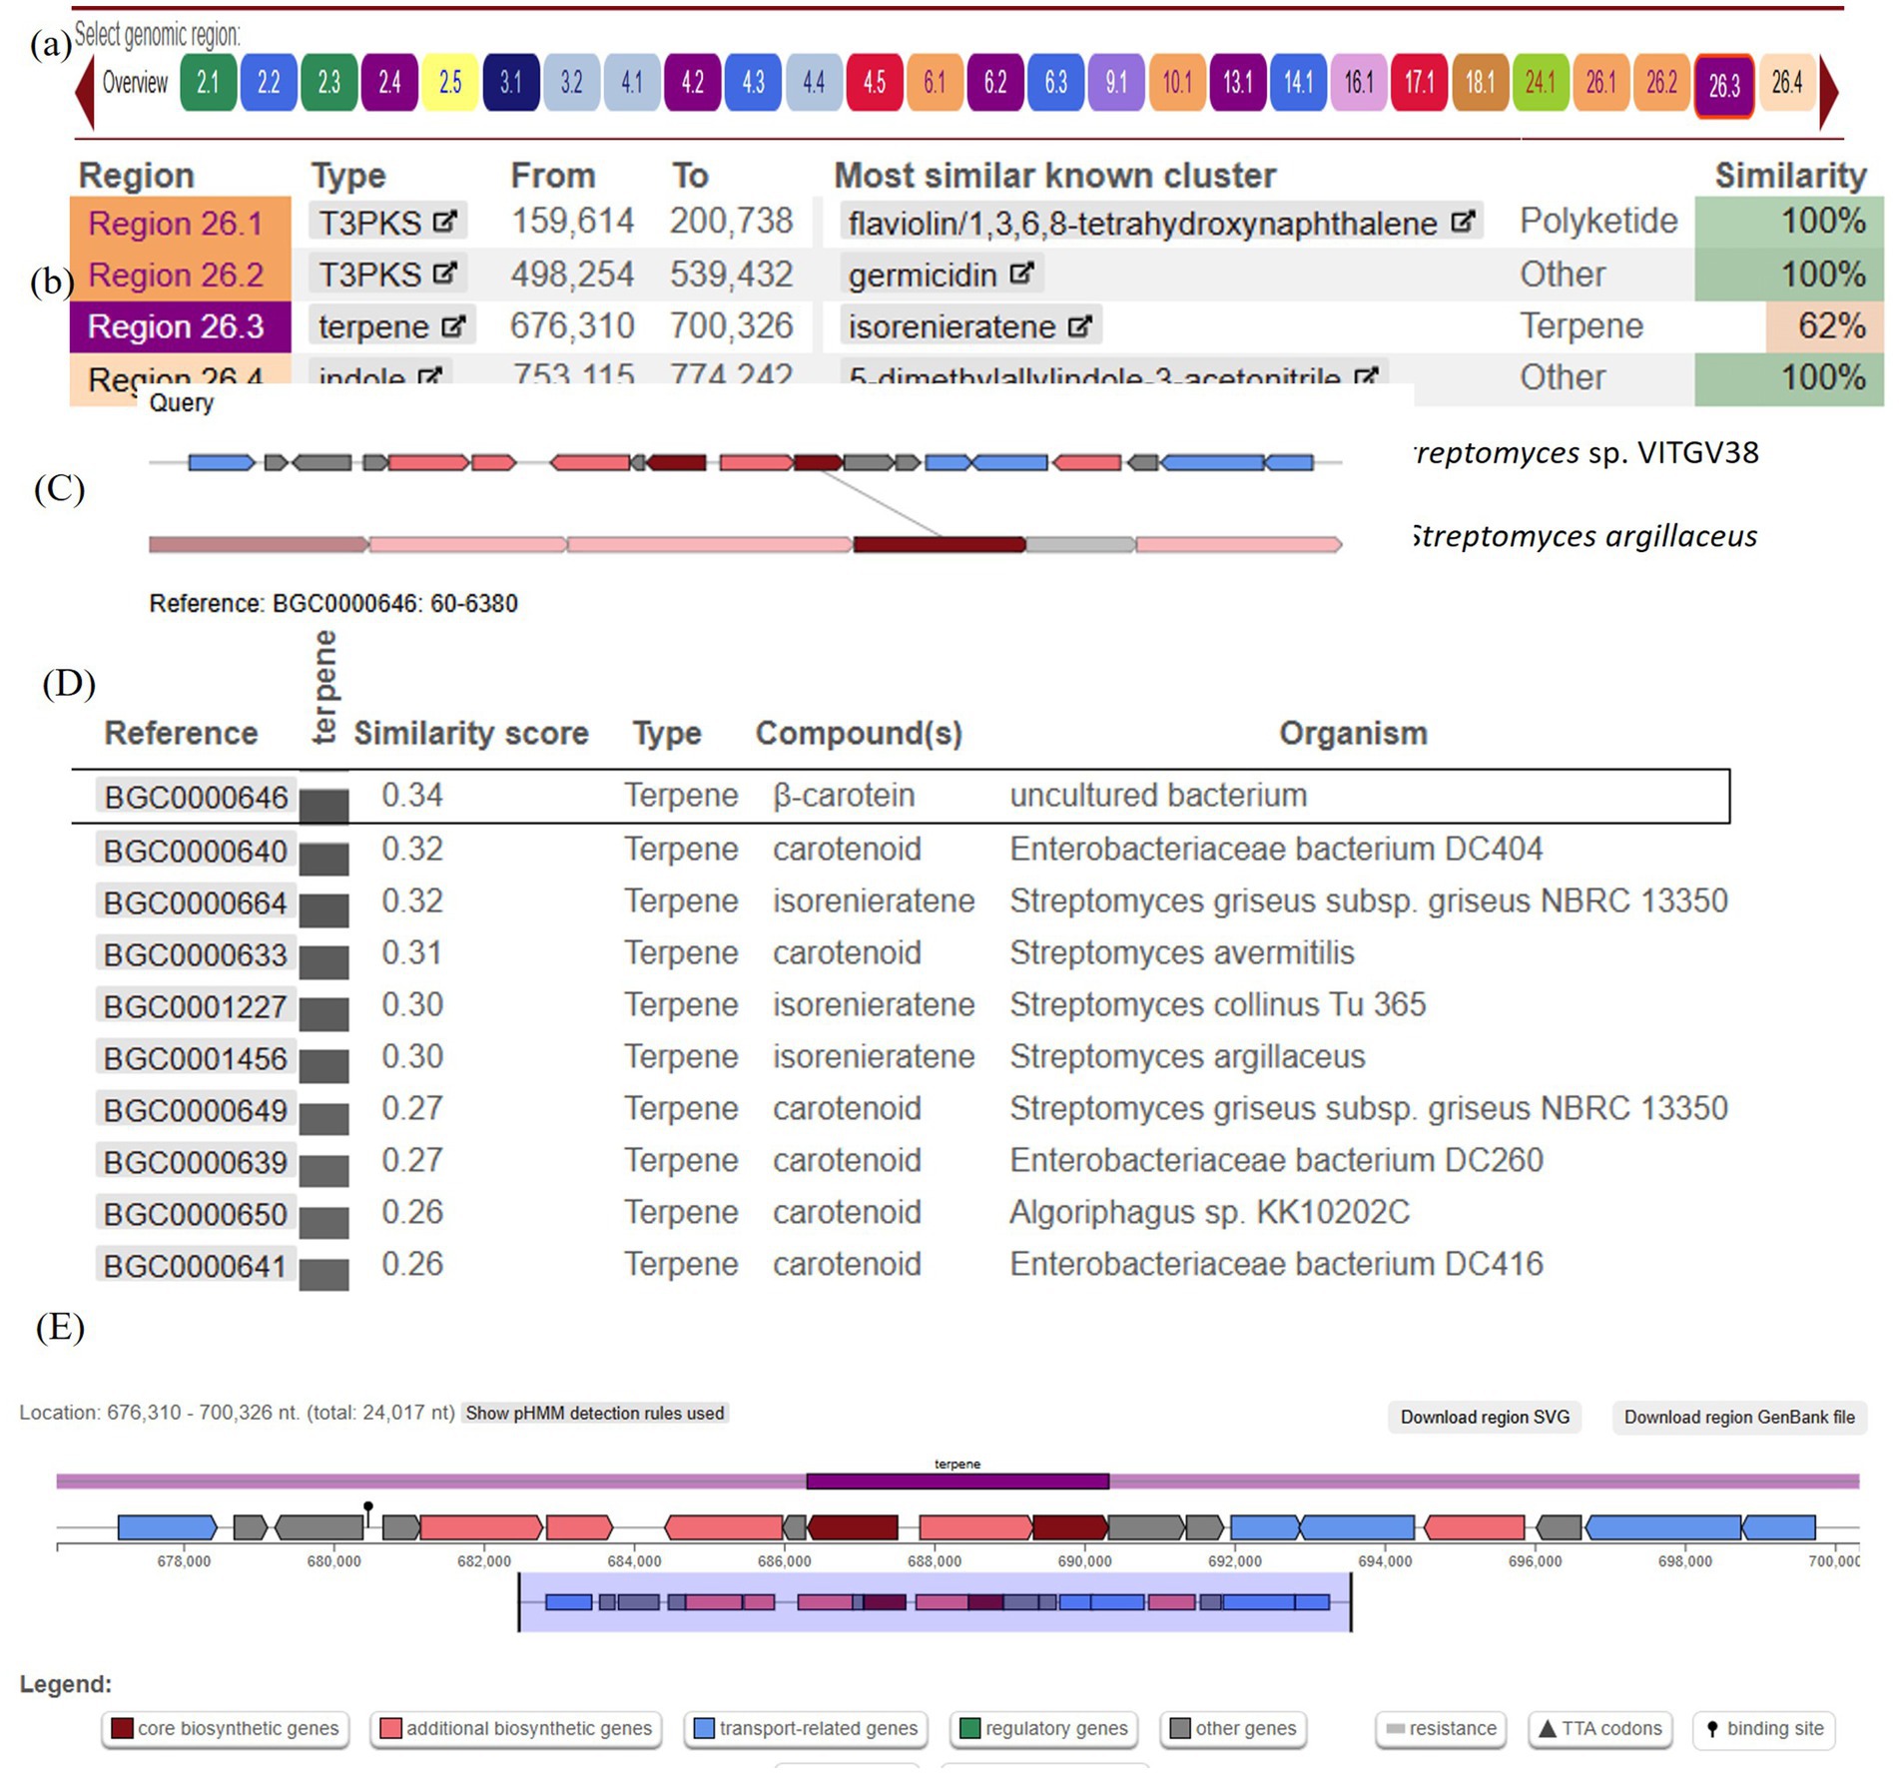This screenshot has width=1899, height=1774.
Task: Select region 13.1 button
Action: point(1238,83)
